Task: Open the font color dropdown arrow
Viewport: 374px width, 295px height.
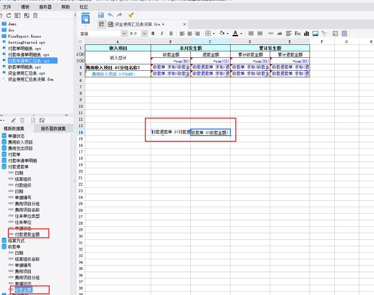Action: (x=241, y=33)
